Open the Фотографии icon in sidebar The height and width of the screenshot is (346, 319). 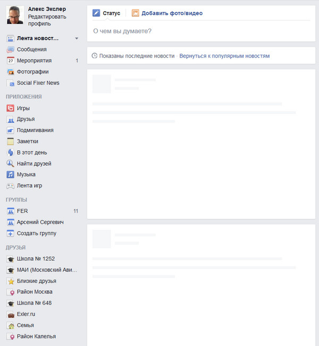coord(11,72)
